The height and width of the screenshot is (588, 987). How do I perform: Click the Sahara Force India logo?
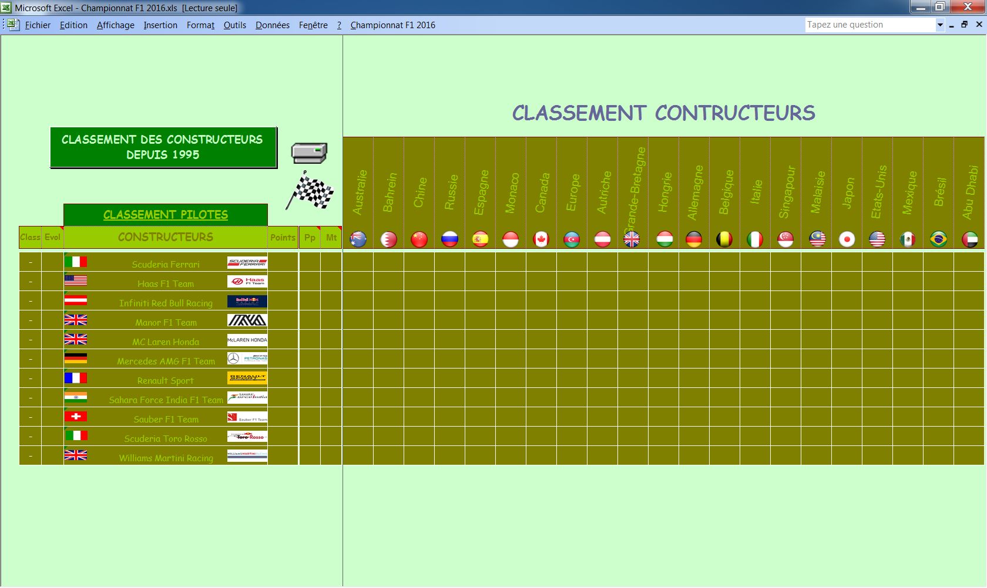click(x=247, y=397)
